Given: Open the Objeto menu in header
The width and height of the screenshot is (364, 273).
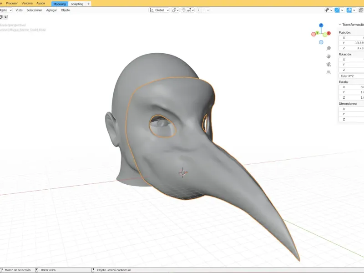Looking at the screenshot, I should pos(65,10).
